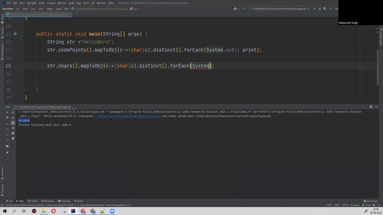Image resolution: width=383 pixels, height=215 pixels.
Task: Jump up the stack trace arrow
Action: [x=13, y=112]
